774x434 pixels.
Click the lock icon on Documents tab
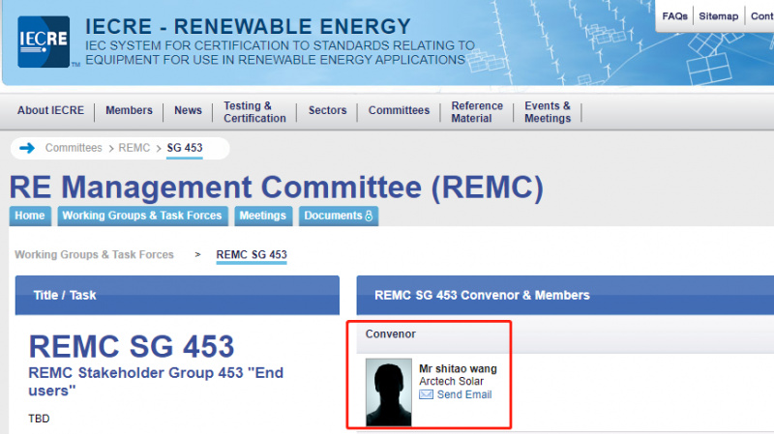click(368, 216)
